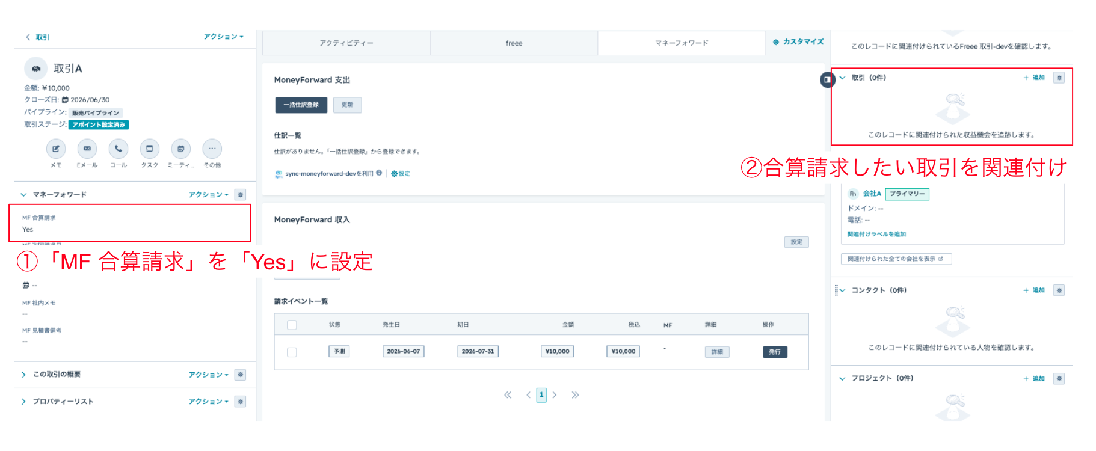Click the タスク icon button
The image size is (1096, 451).
(x=150, y=149)
